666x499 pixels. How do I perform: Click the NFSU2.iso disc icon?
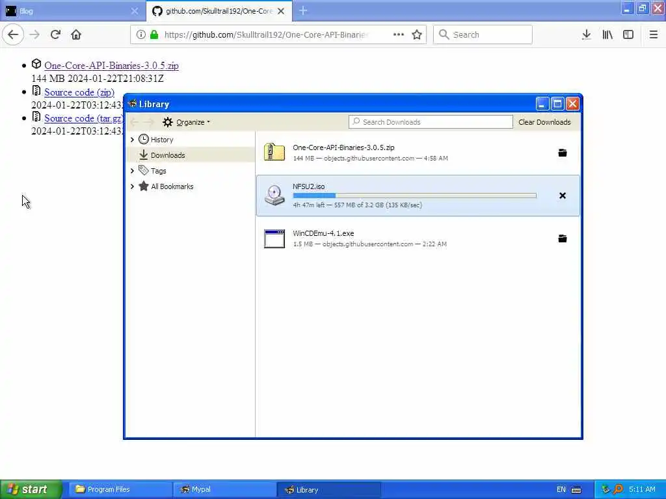click(x=274, y=195)
